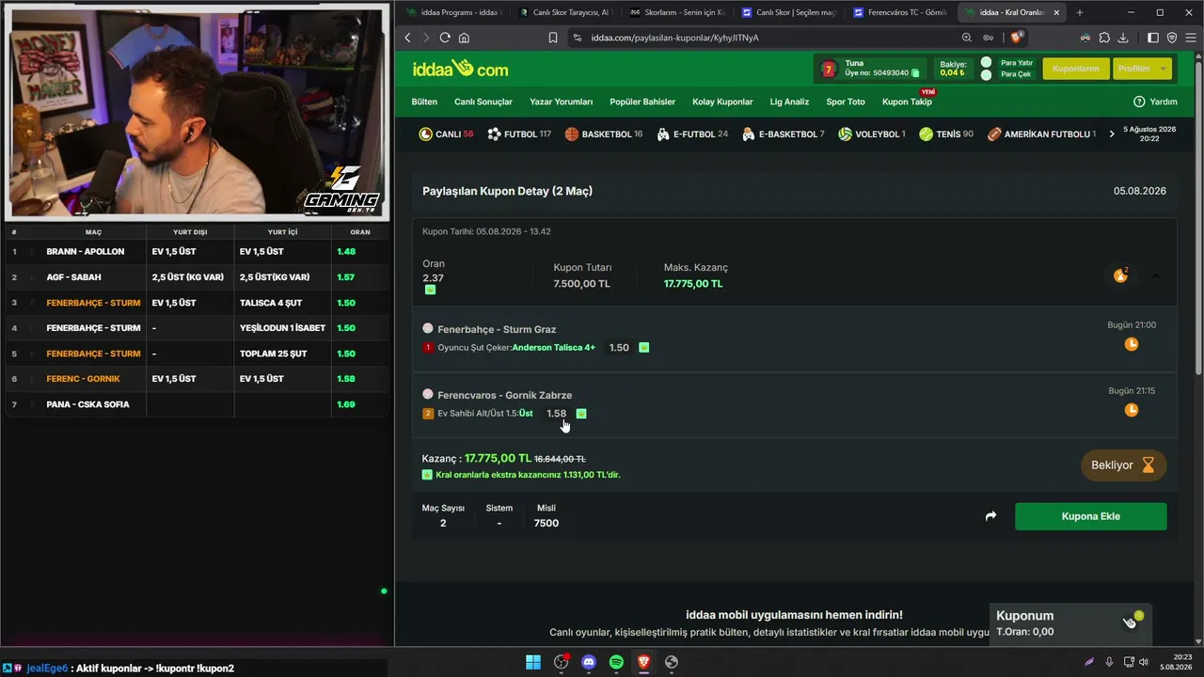Image resolution: width=1204 pixels, height=677 pixels.
Task: Open the Bülten menu
Action: (424, 102)
